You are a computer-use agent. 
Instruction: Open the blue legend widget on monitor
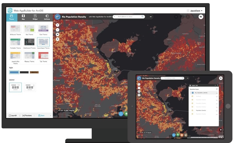121,114
